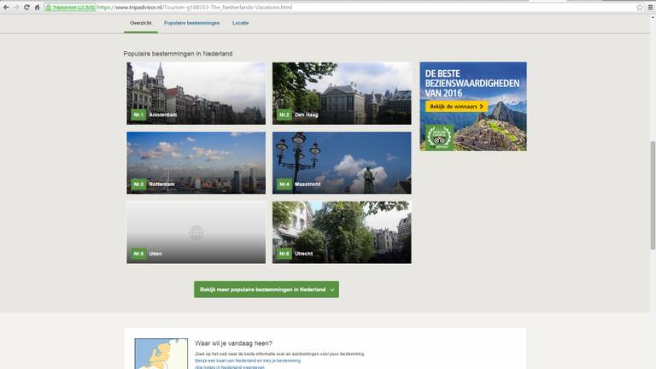Open the Nr.3 Rotterdam destination card
This screenshot has width=656, height=369.
(196, 163)
